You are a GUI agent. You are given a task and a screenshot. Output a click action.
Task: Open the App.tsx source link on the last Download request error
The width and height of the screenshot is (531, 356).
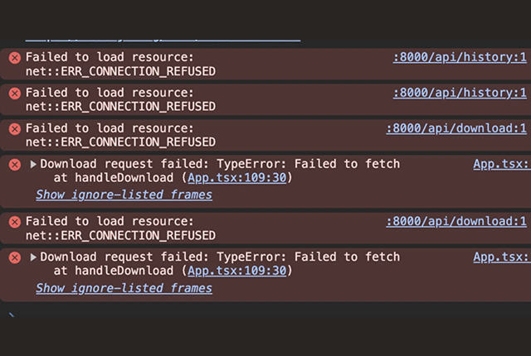(499, 257)
